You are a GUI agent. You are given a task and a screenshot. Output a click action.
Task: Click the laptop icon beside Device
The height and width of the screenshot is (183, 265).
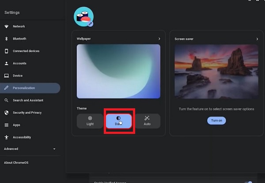7,76
